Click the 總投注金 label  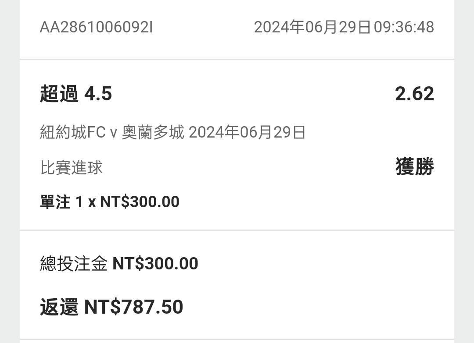74,264
